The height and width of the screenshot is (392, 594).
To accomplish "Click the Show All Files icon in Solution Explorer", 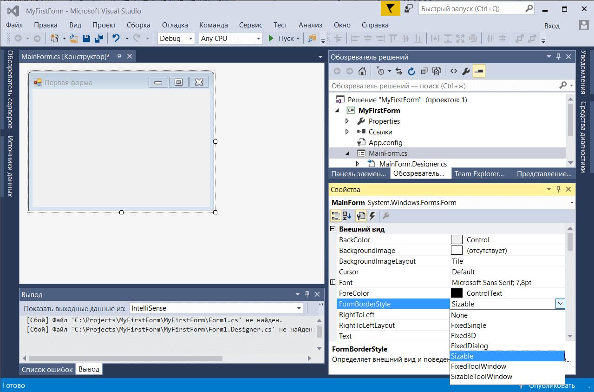I will point(437,71).
